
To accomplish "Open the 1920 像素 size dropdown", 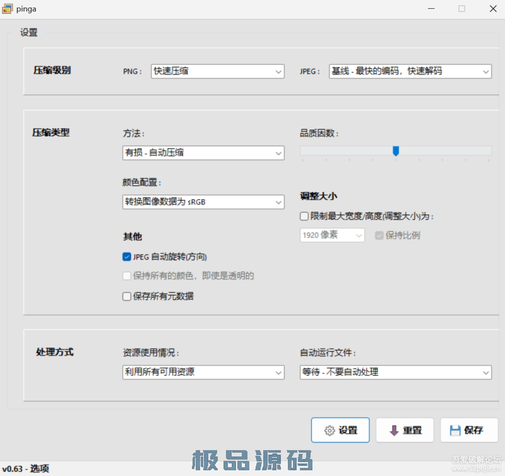I will (x=331, y=234).
